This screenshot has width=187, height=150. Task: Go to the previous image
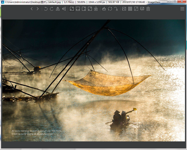[x=32, y=9]
